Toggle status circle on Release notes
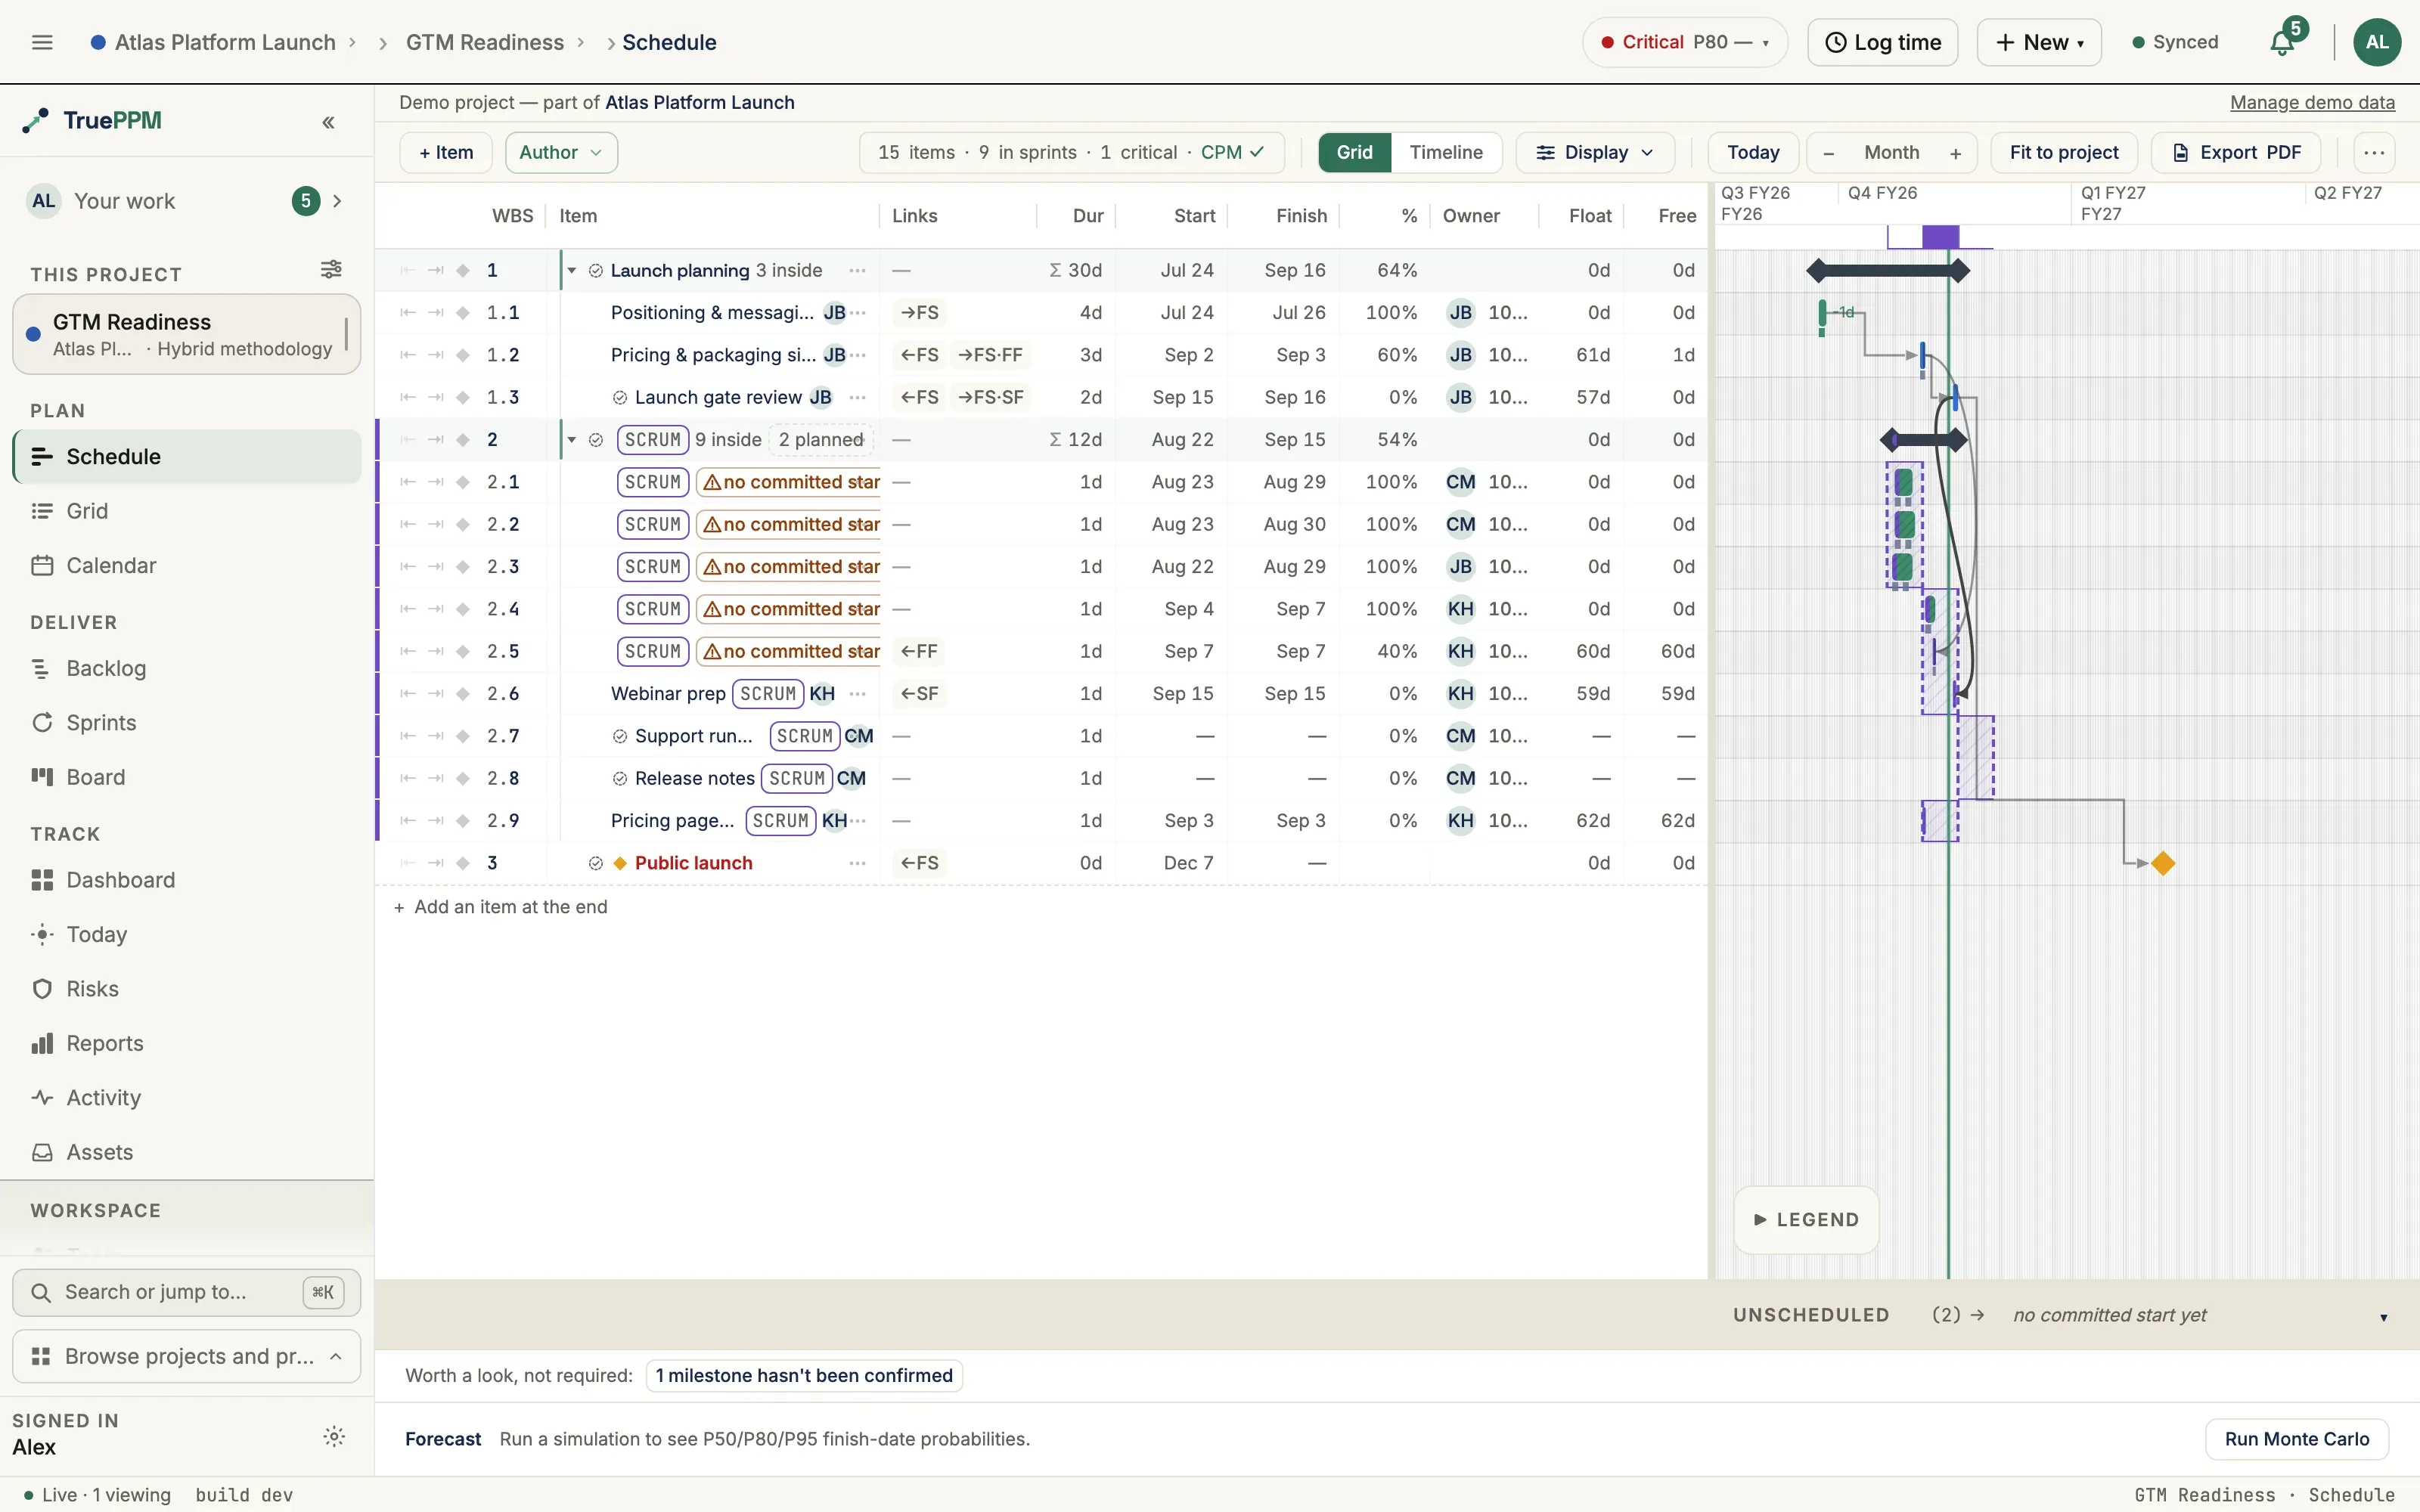This screenshot has width=2420, height=1512. (619, 779)
